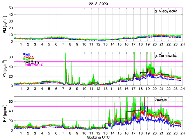Click hour 24 tick on the bottom chart

pos(182,133)
